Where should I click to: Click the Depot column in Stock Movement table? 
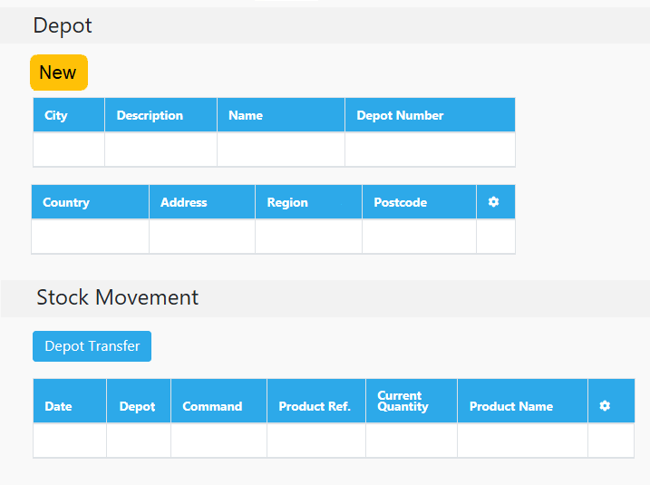click(139, 401)
